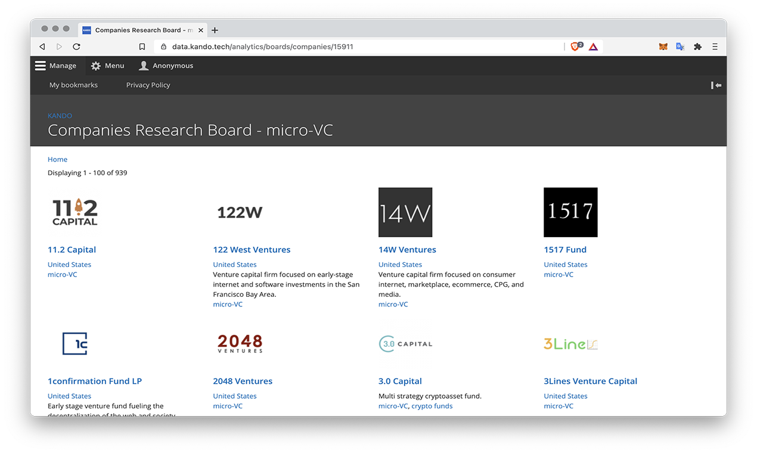Click micro-VC tag under 14W Ventures

click(393, 305)
